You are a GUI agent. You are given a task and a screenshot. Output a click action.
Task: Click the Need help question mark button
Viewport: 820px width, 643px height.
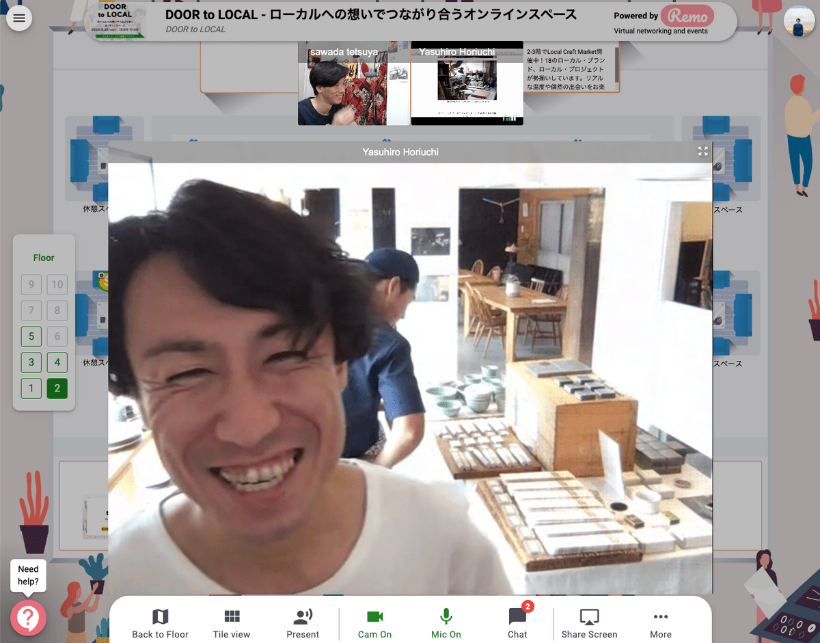pyautogui.click(x=28, y=618)
